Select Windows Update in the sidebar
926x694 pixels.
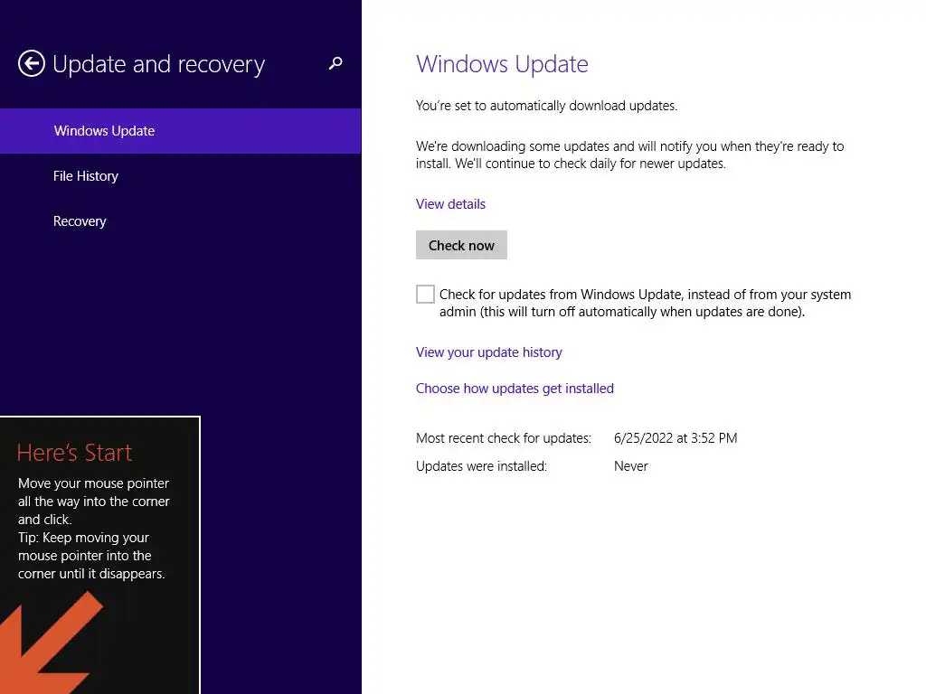pos(180,130)
